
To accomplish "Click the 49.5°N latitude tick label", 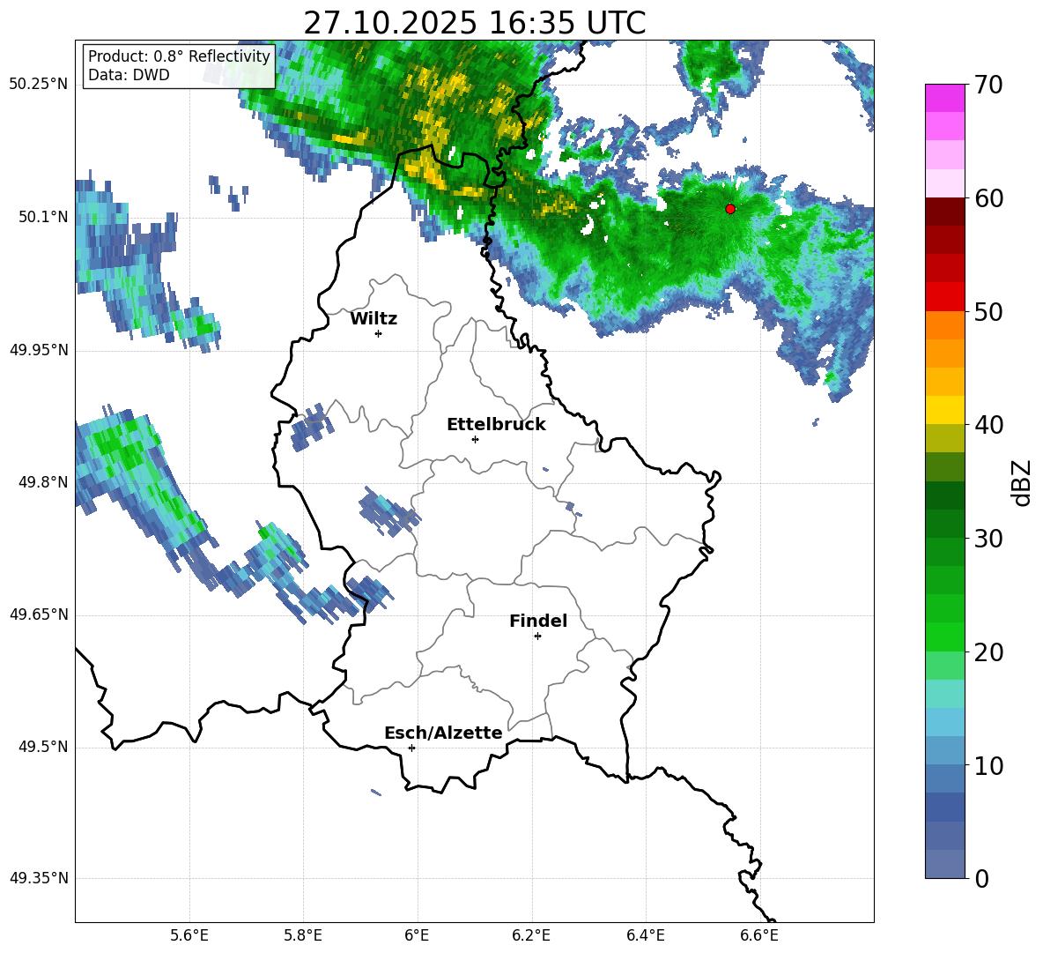I will (x=43, y=747).
